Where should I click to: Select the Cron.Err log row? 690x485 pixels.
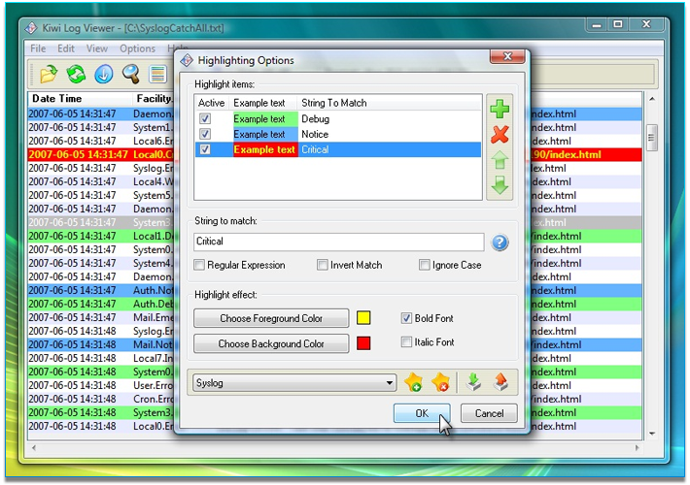101,399
